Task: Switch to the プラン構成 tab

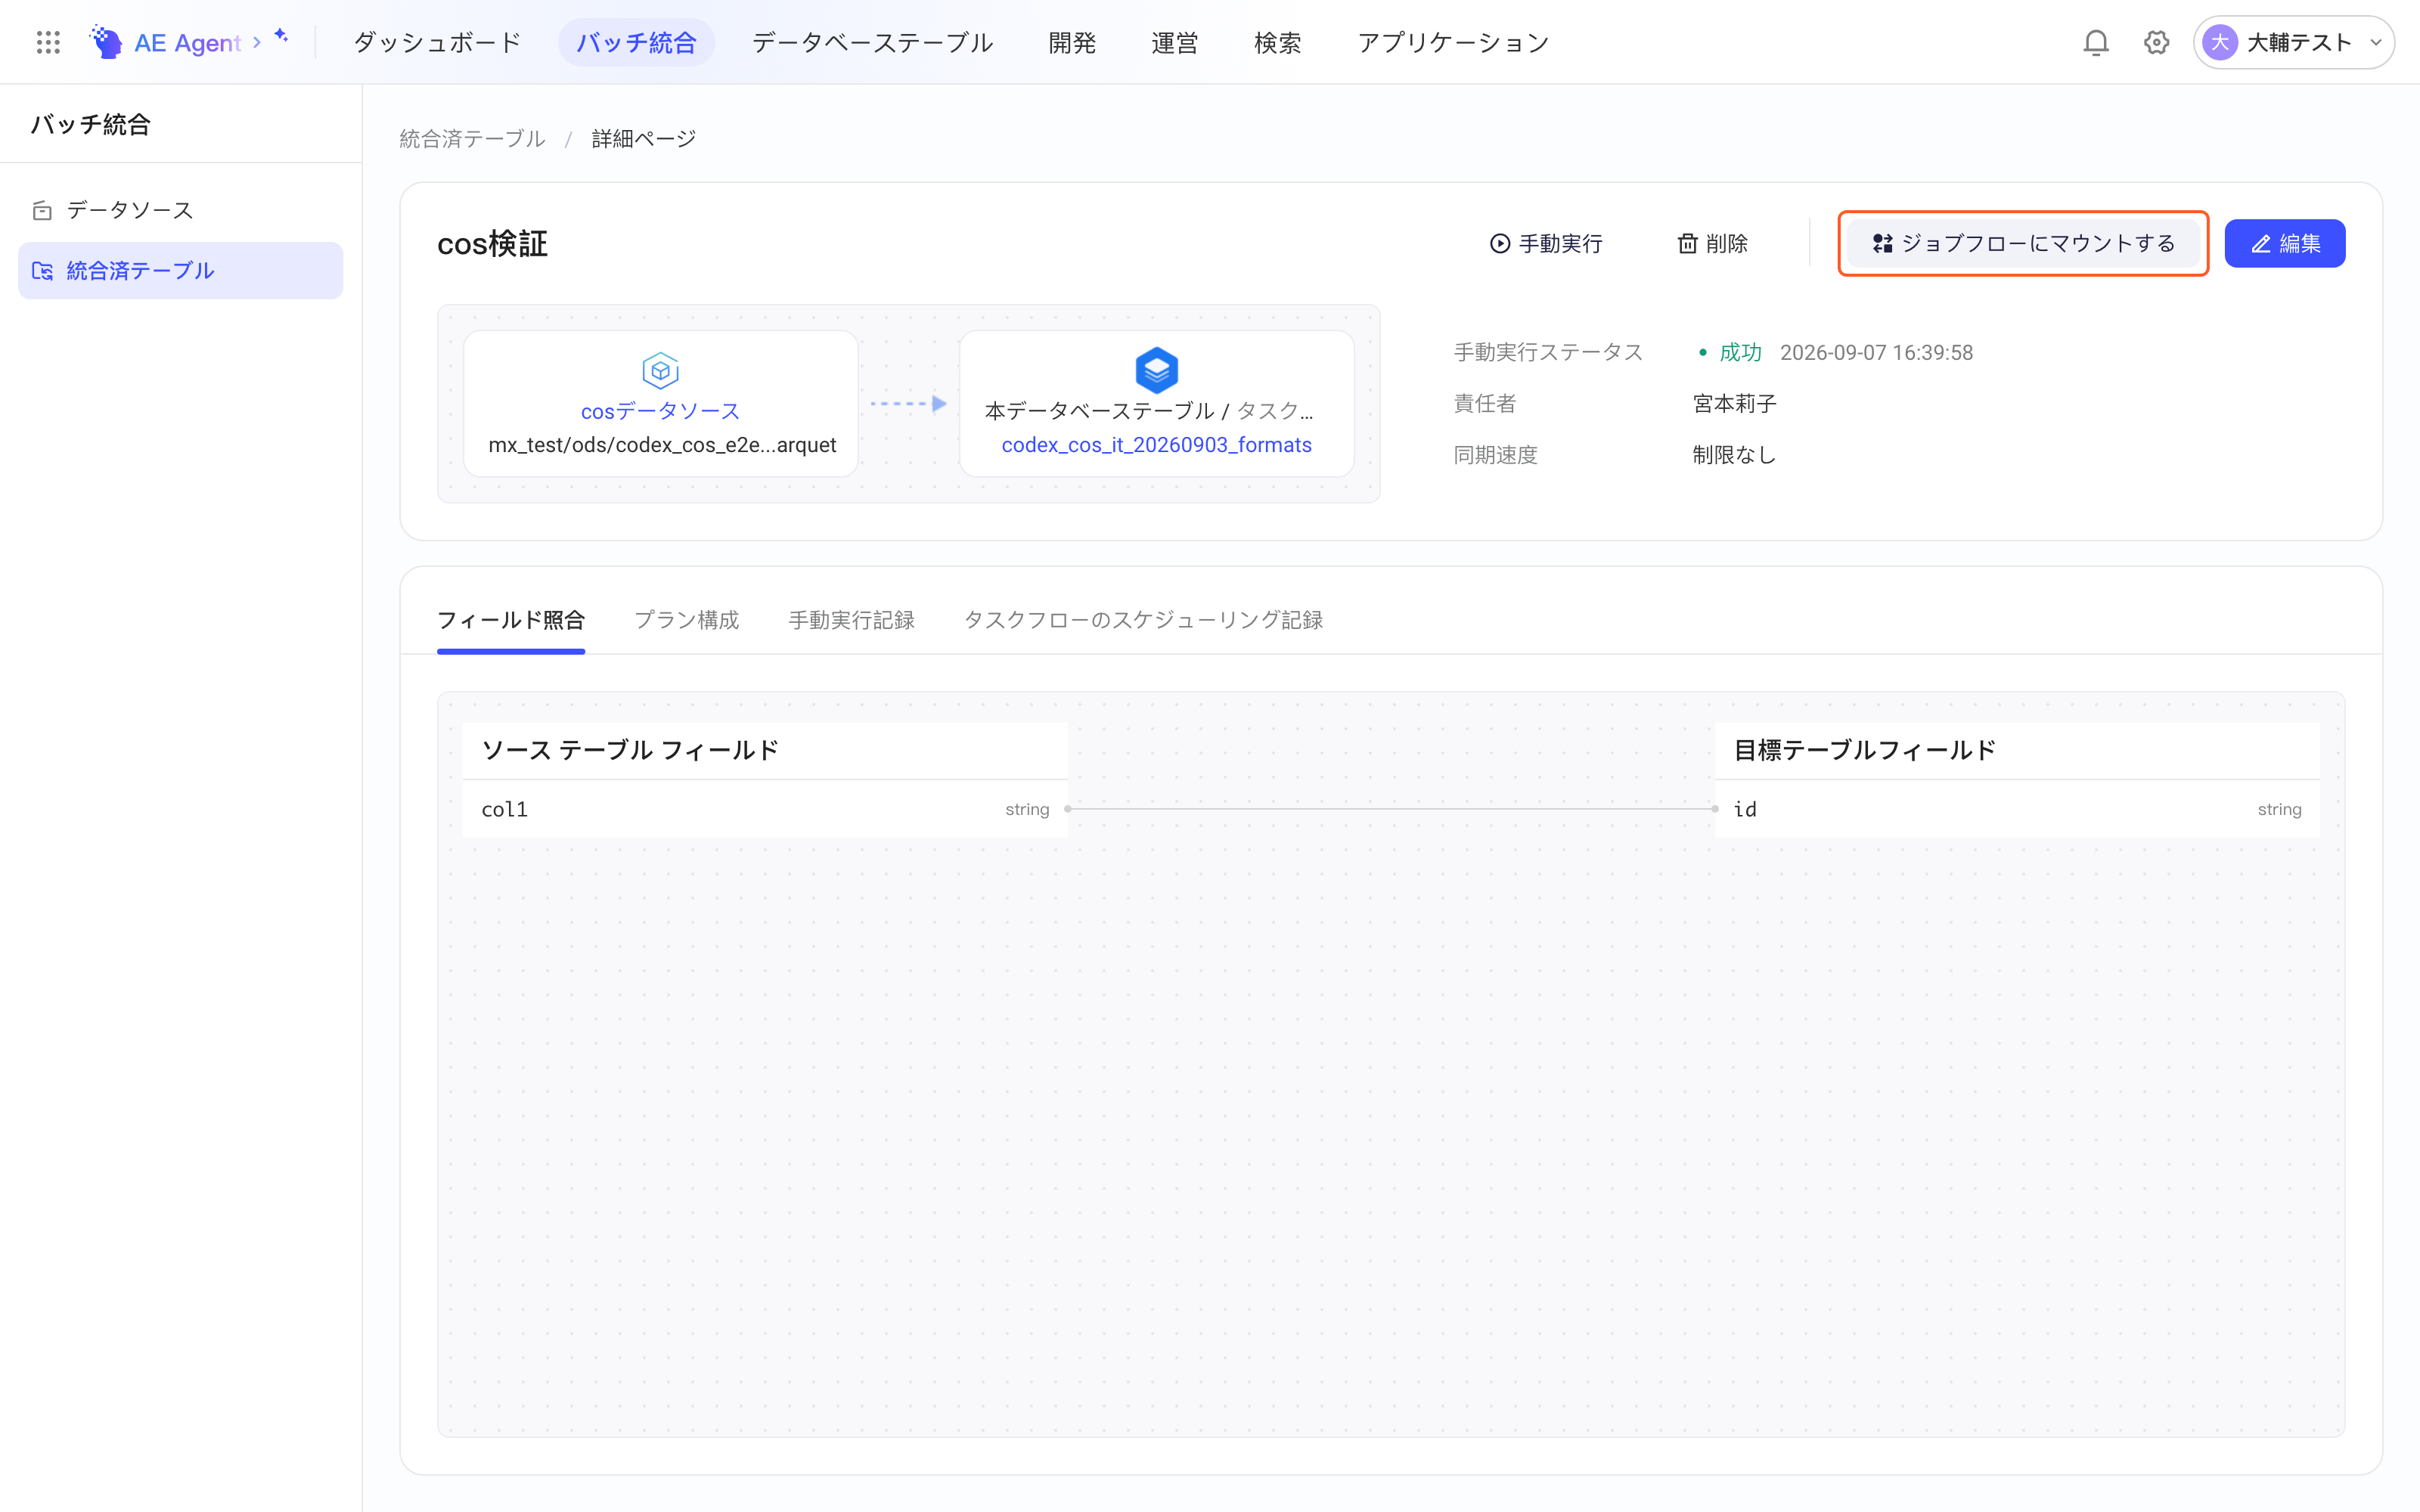Action: pos(687,620)
